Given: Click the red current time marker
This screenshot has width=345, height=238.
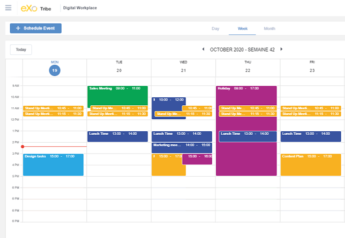Looking at the screenshot, I should pyautogui.click(x=22, y=147).
